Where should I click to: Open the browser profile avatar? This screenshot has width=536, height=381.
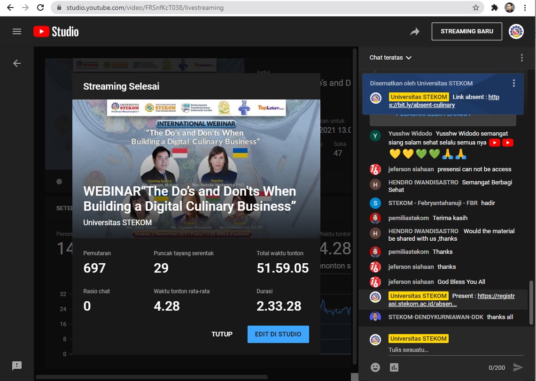tap(510, 8)
